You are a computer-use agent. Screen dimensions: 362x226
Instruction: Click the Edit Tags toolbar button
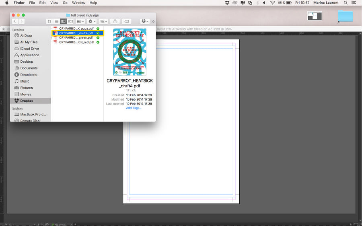tap(127, 21)
